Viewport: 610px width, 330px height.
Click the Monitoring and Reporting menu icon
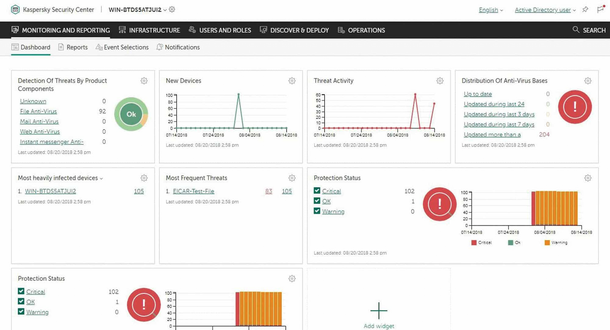pyautogui.click(x=15, y=30)
